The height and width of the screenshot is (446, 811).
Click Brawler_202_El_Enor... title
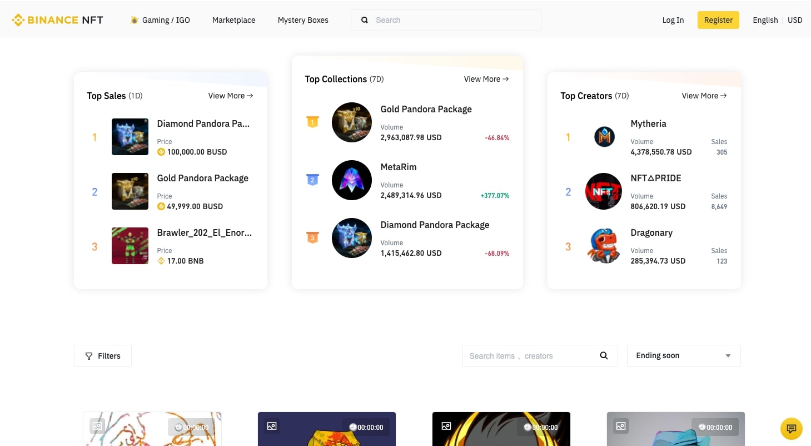point(205,232)
